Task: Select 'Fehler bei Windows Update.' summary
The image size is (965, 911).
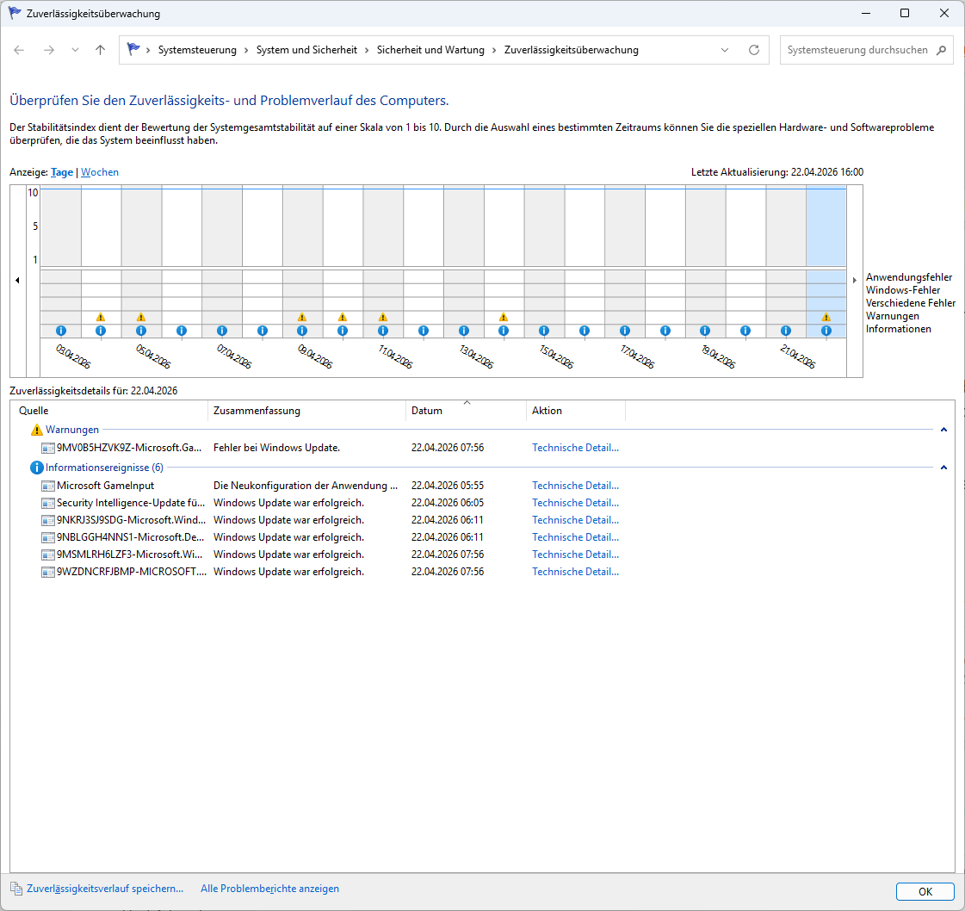Action: [x=276, y=448]
